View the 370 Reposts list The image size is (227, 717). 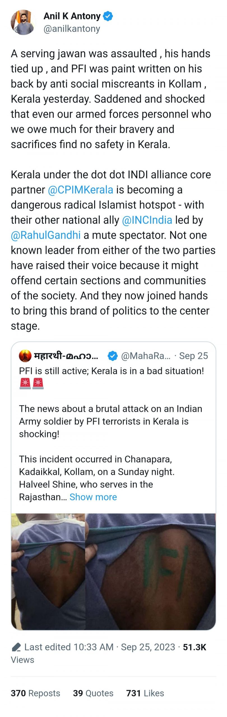[35, 693]
